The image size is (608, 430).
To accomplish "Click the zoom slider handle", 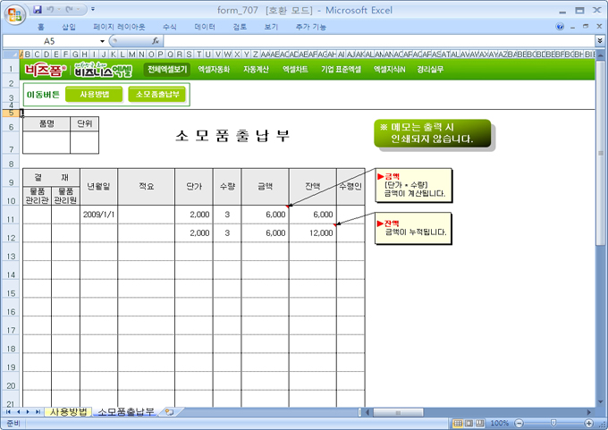I will pos(553,423).
